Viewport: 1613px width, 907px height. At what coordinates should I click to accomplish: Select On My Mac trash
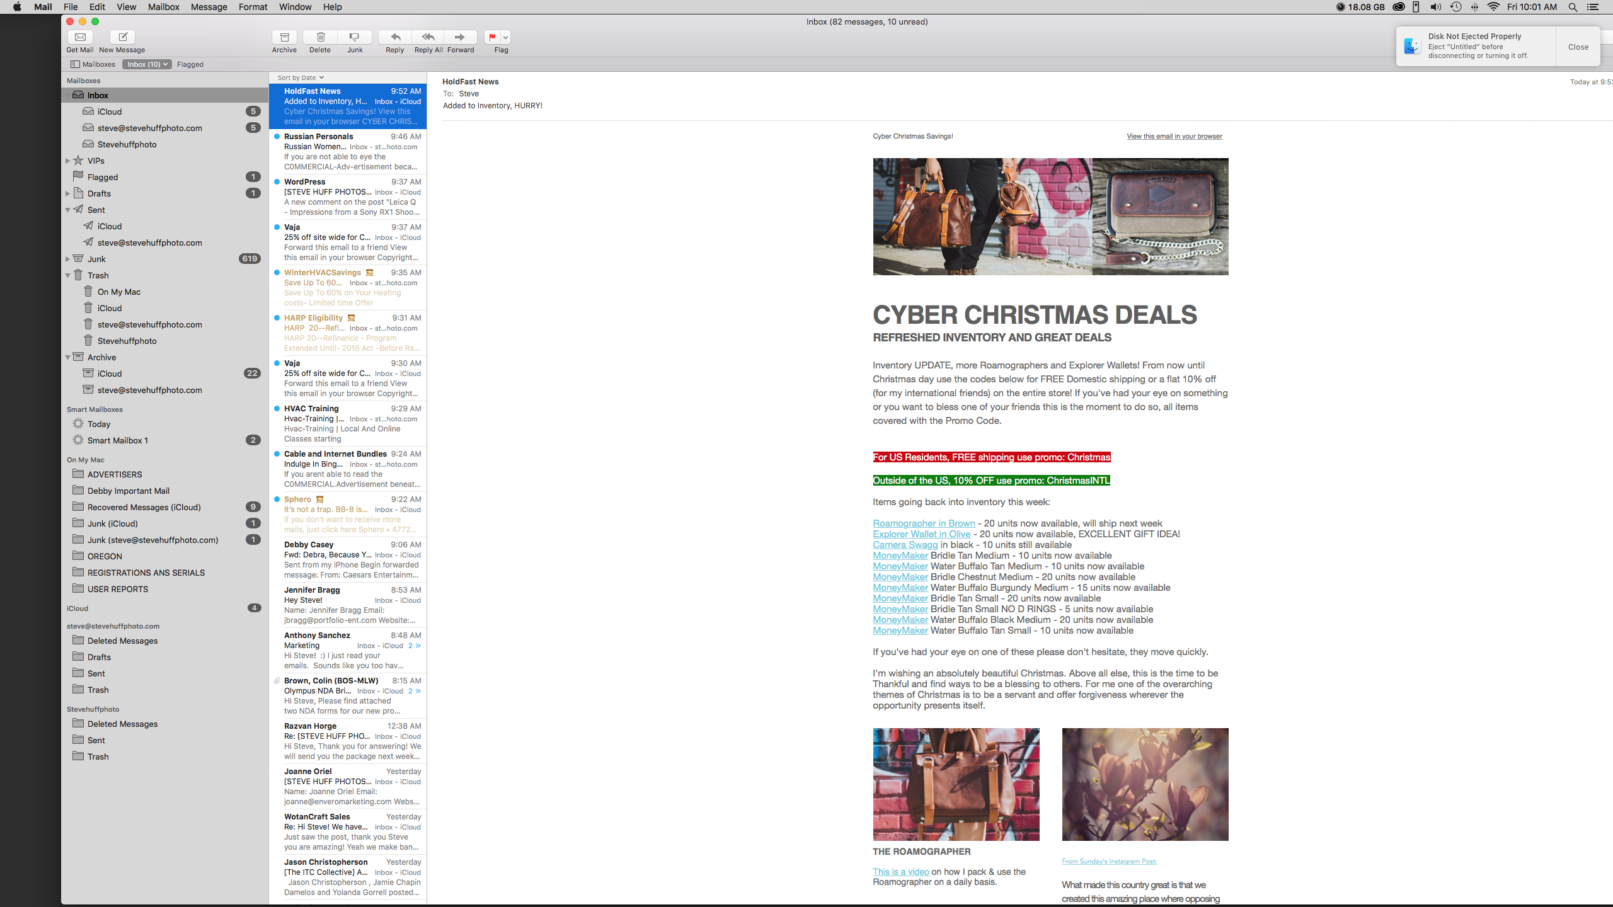165,292
